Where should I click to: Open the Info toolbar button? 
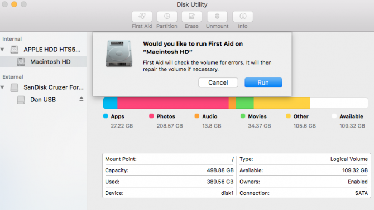pyautogui.click(x=243, y=17)
